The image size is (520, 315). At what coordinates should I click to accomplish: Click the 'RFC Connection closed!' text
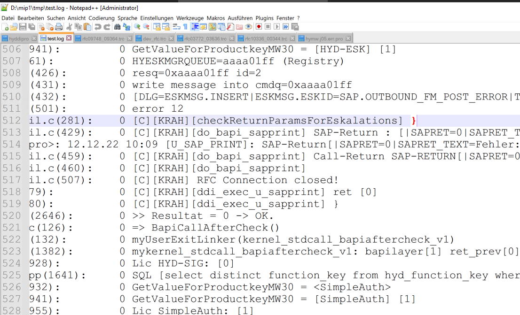(x=268, y=180)
